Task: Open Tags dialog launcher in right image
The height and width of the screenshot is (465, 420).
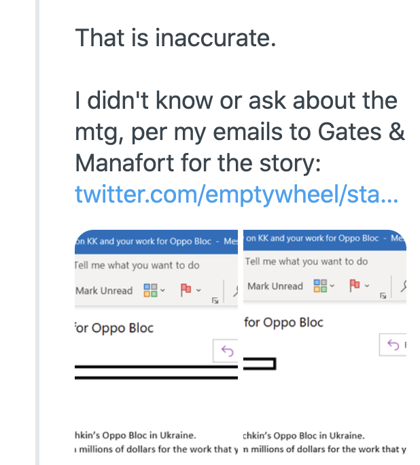Action: (x=383, y=296)
